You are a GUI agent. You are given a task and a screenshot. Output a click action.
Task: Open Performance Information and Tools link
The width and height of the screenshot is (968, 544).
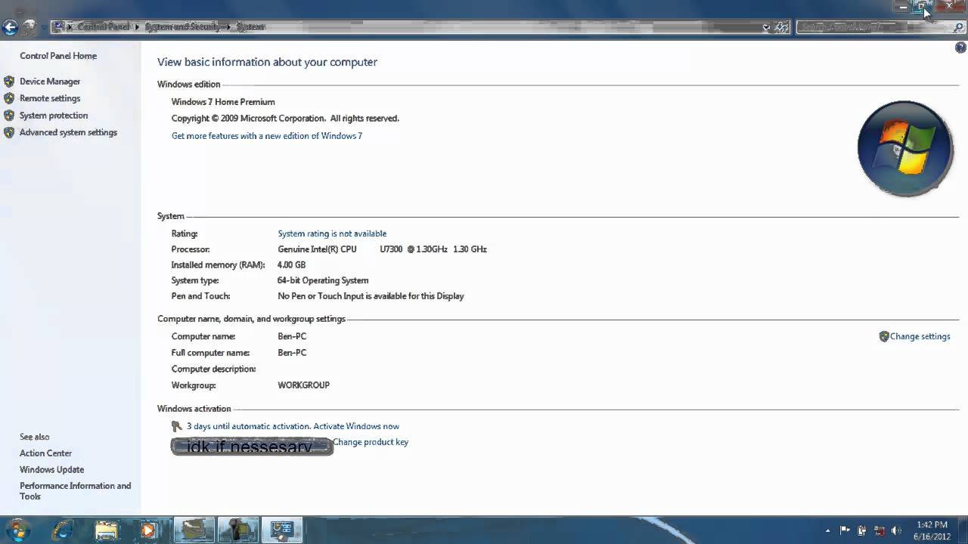point(75,491)
